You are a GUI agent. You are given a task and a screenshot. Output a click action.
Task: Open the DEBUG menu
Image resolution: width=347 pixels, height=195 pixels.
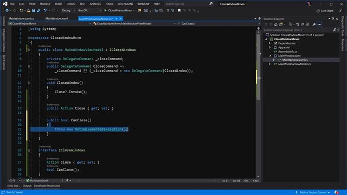tap(71, 4)
